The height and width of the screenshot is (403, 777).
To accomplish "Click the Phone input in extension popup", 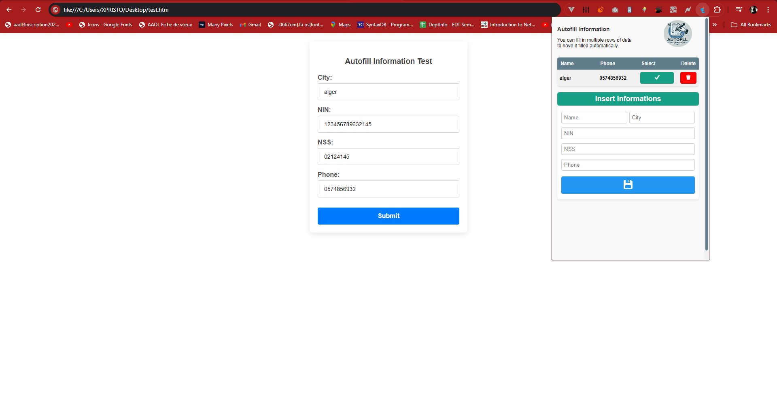I will [628, 165].
